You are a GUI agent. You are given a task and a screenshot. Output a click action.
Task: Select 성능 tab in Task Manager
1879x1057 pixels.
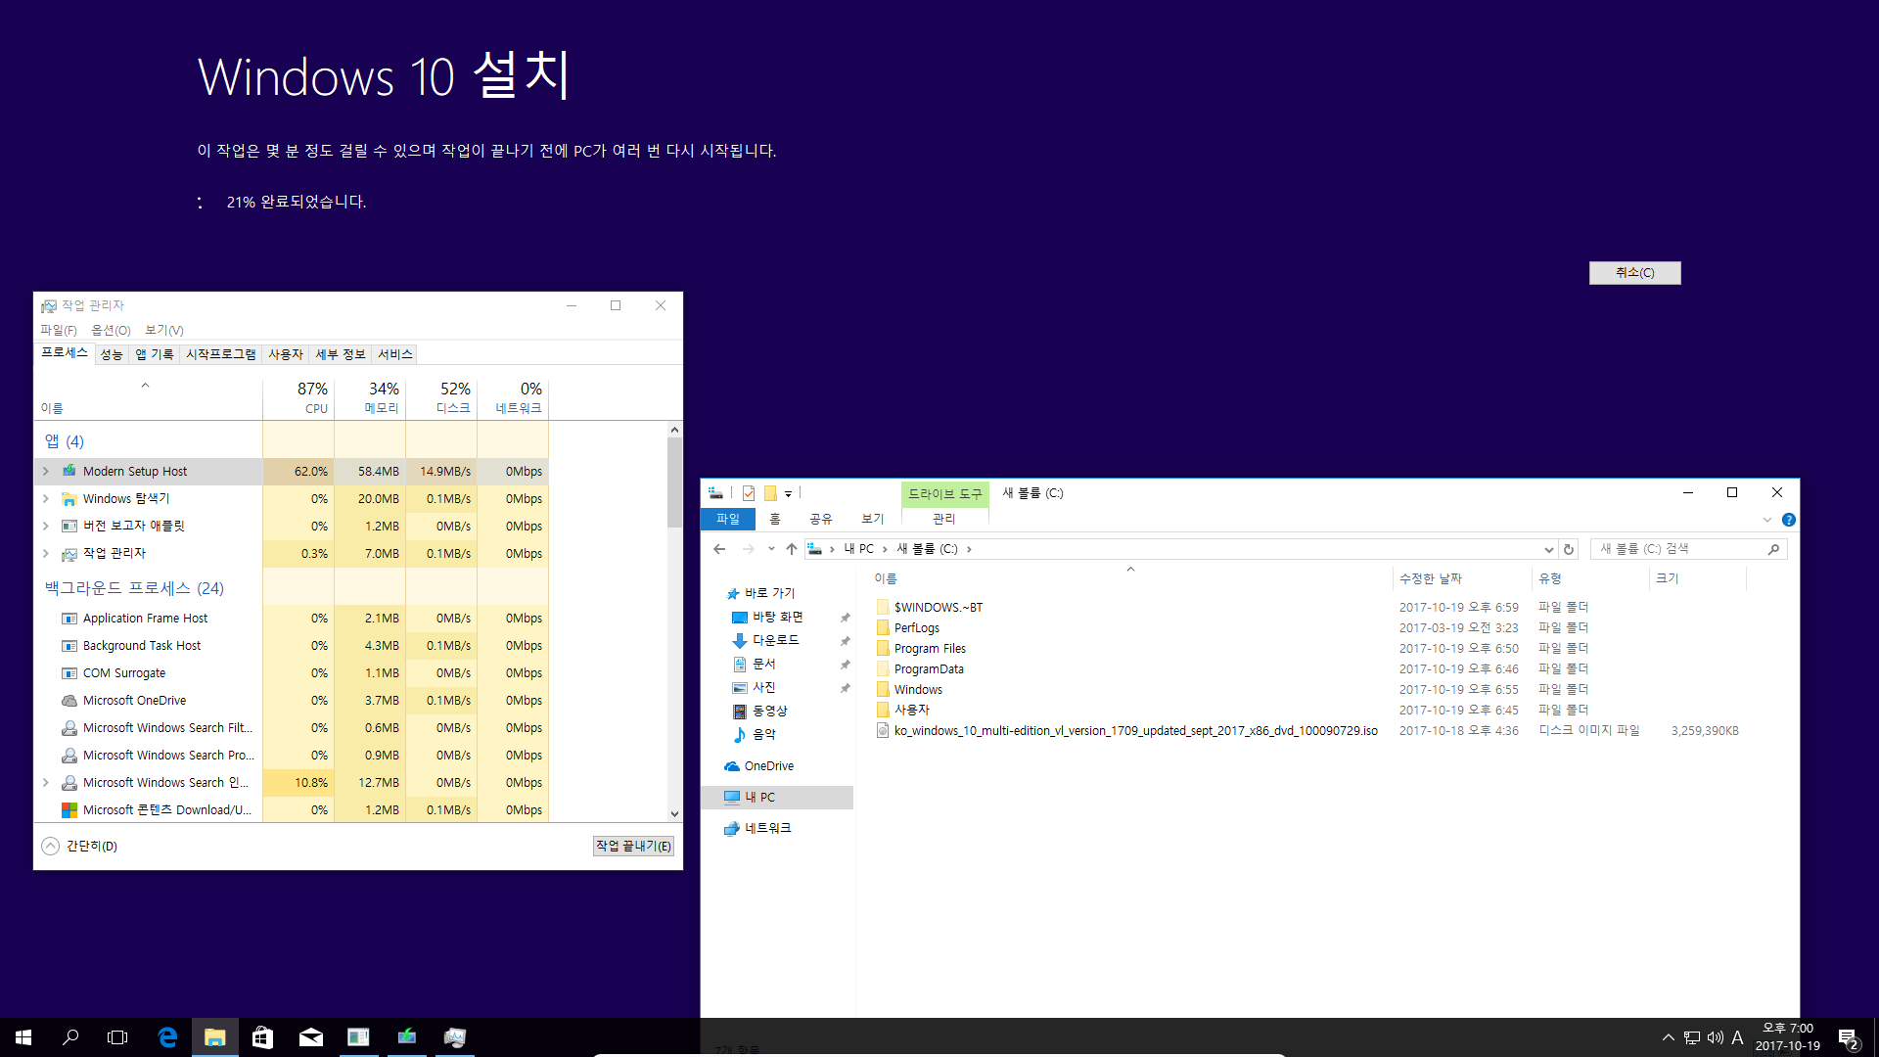tap(113, 353)
